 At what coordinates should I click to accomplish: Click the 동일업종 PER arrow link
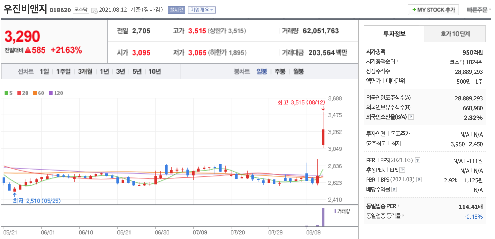(399, 206)
